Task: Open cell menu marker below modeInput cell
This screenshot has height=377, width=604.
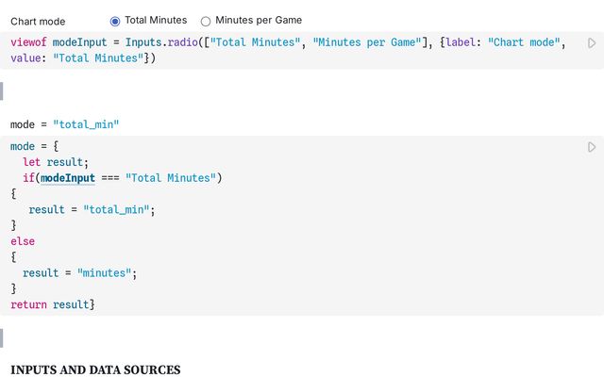Action: click(x=2, y=91)
